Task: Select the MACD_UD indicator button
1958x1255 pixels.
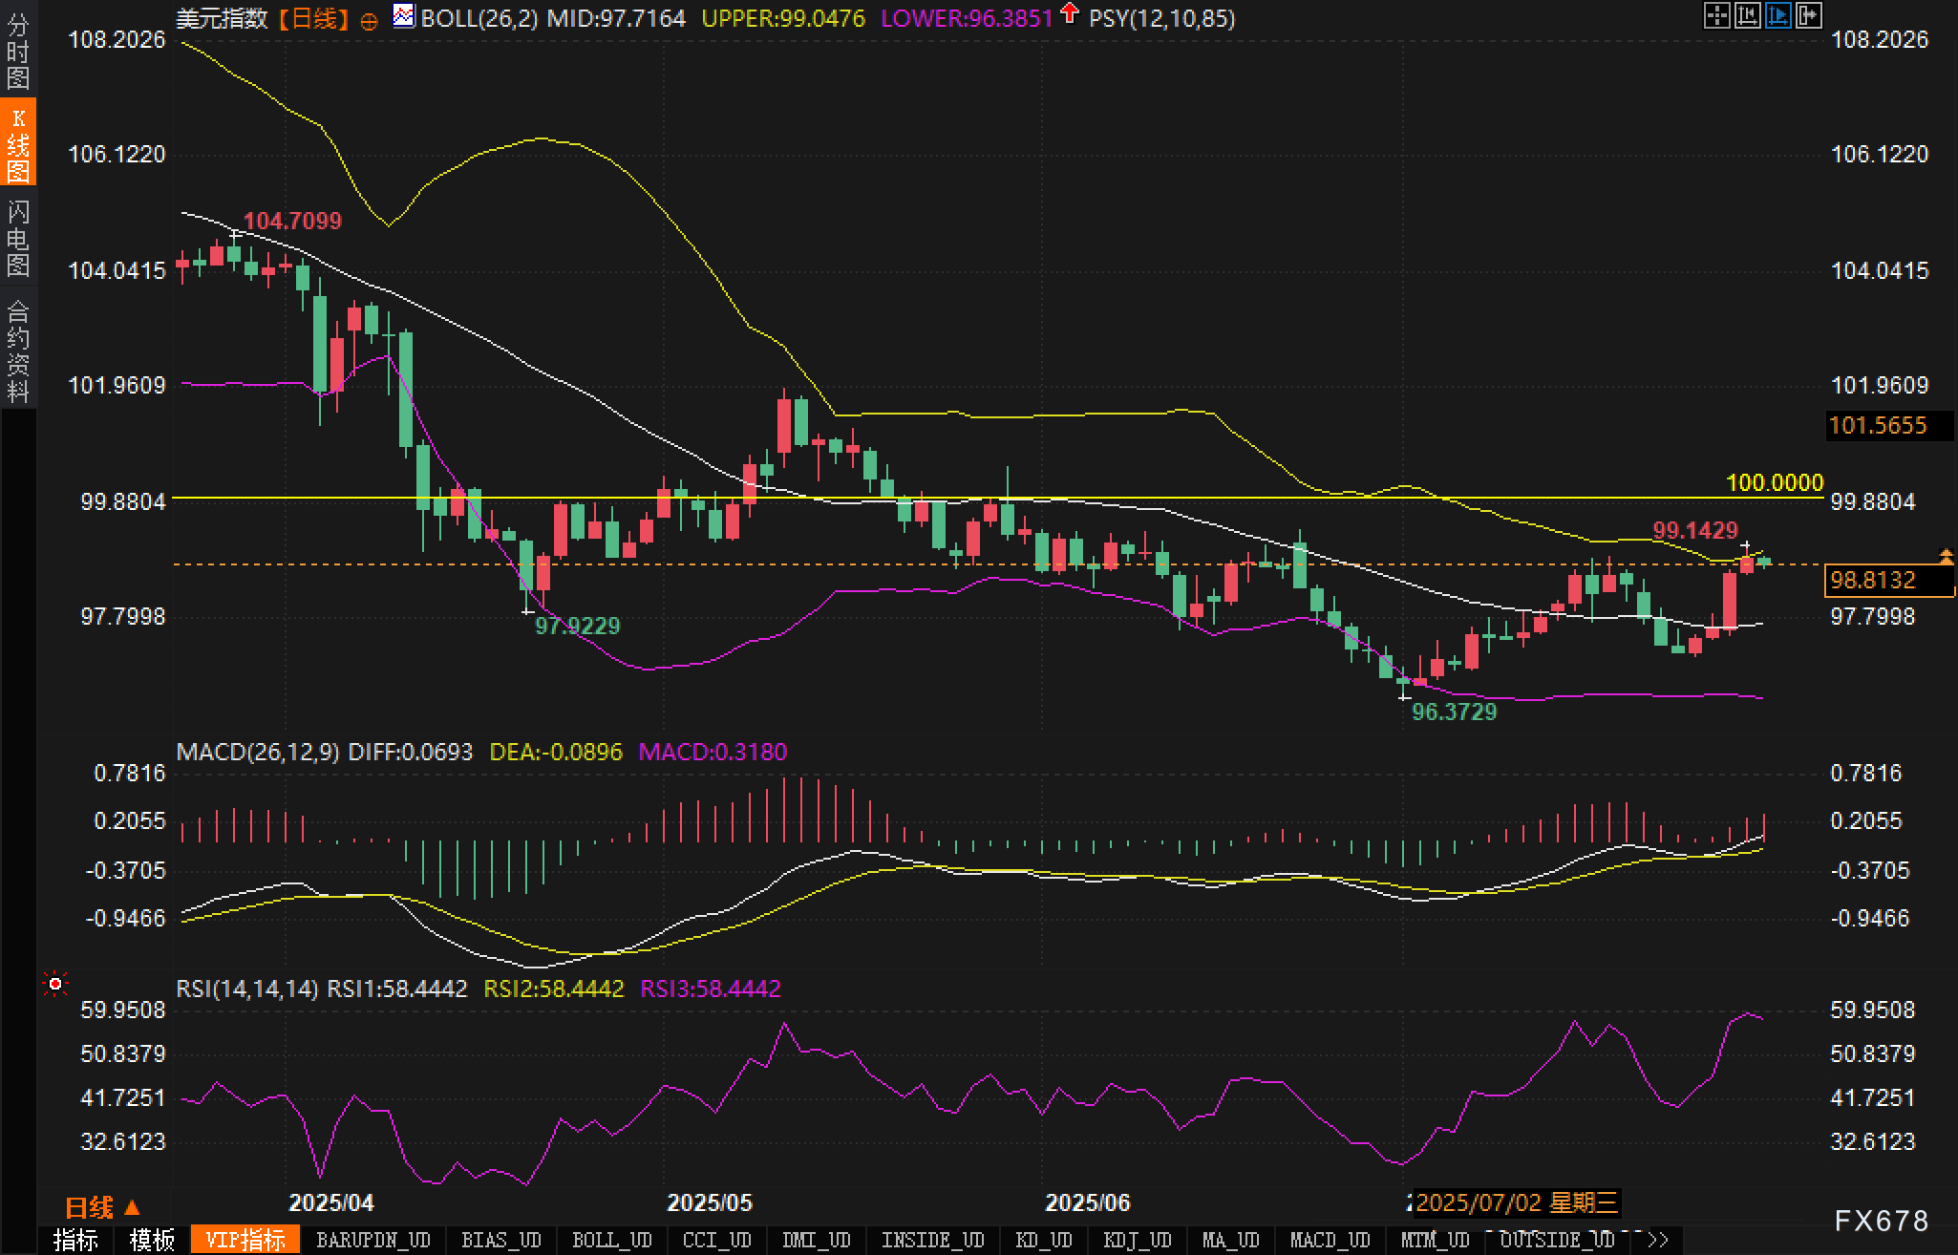Action: coord(1330,1241)
